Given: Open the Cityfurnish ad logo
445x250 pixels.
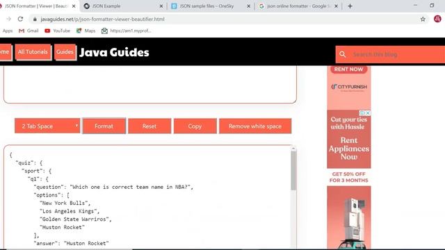Looking at the screenshot, I should (349, 87).
